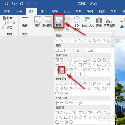Select the text box shape in 基本形状
The image size is (125, 125).
(57, 60)
